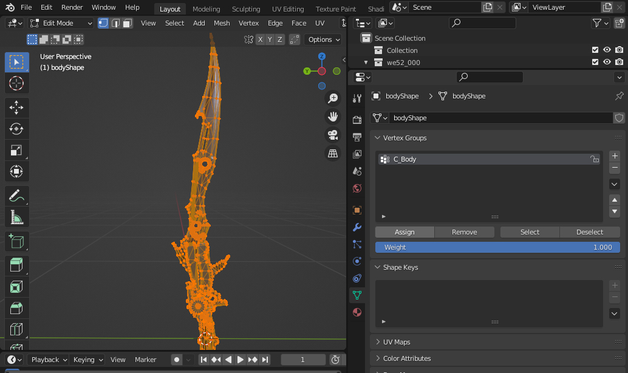This screenshot has height=373, width=628.
Task: Select the Measure tool
Action: [x=16, y=217]
